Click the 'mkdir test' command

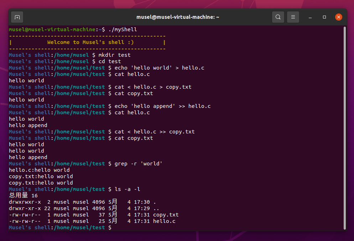(x=114, y=55)
